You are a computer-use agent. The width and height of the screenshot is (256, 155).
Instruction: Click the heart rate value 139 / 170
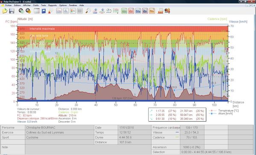tap(192, 128)
